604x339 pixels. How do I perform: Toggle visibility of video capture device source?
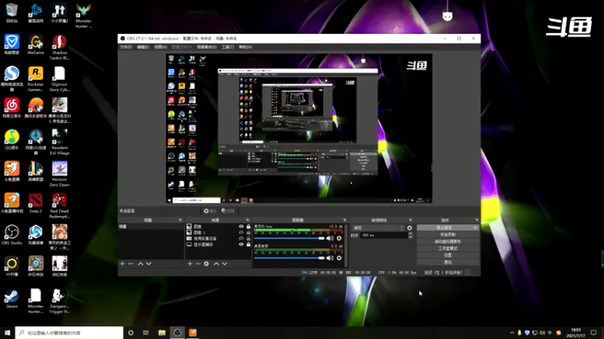tap(241, 239)
